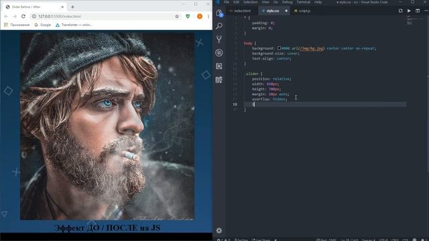Click the CSS language mode in status bar

(x=406, y=240)
